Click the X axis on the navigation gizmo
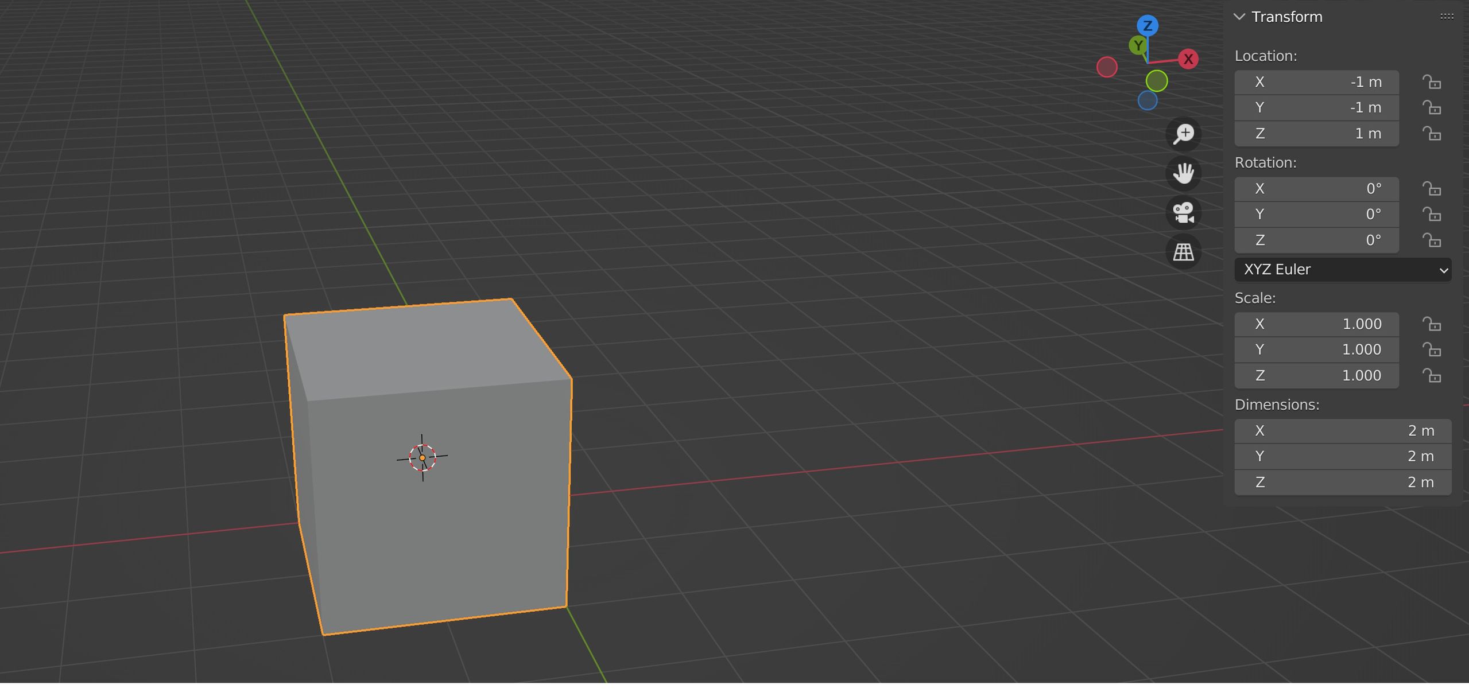 pyautogui.click(x=1189, y=59)
